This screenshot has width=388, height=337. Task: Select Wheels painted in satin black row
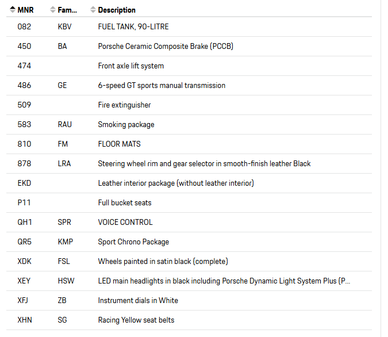pos(189,262)
